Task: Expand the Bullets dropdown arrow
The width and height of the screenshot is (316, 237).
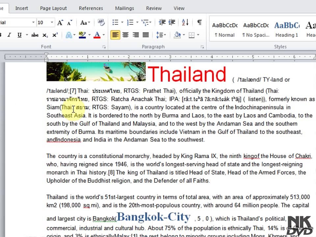Action: click(x=122, y=22)
